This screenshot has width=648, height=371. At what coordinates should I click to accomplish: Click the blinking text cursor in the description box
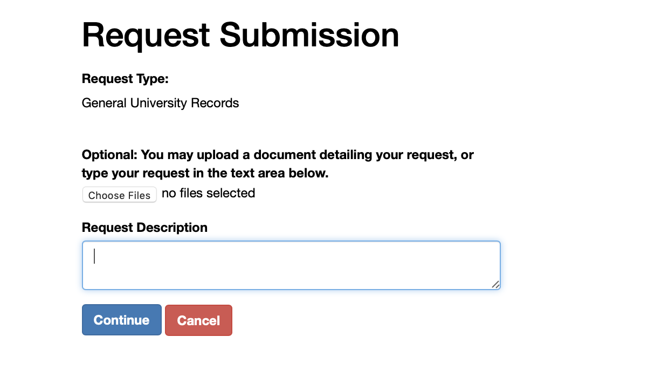pos(94,256)
